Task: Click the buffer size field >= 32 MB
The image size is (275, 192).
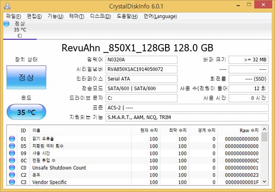Action: [248, 60]
